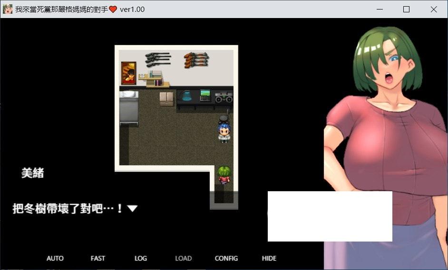Click the computer monitor on desk

[x=205, y=95]
